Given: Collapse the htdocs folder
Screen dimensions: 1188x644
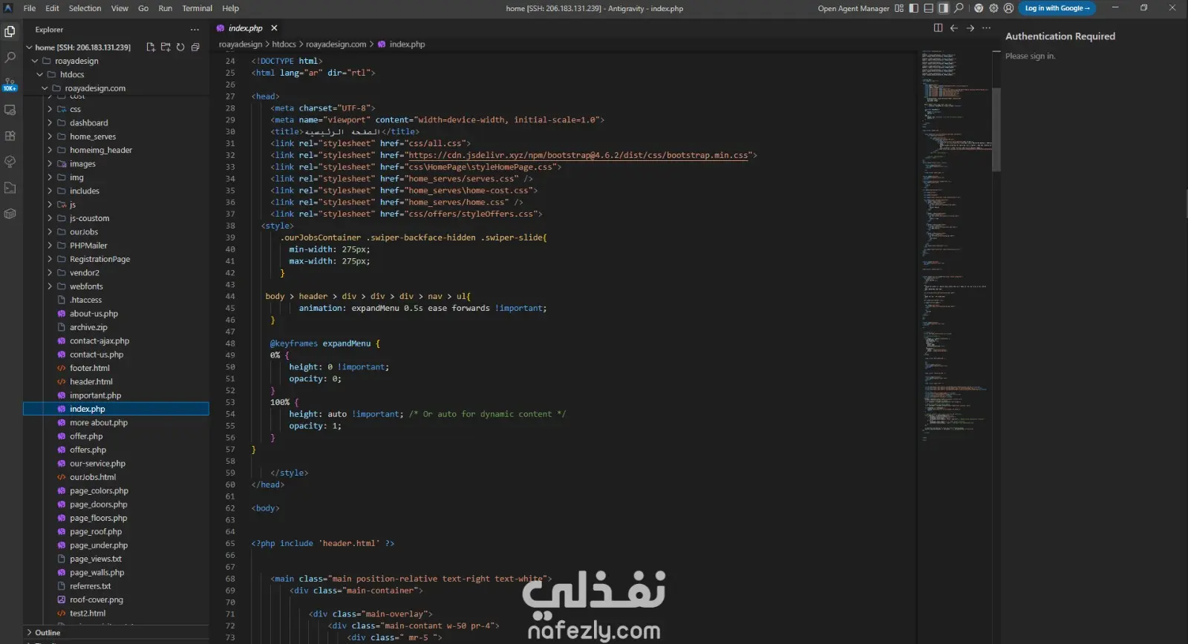Looking at the screenshot, I should point(40,74).
